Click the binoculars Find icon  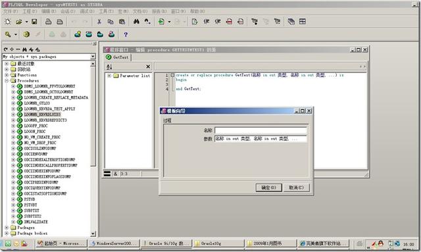(136, 22)
